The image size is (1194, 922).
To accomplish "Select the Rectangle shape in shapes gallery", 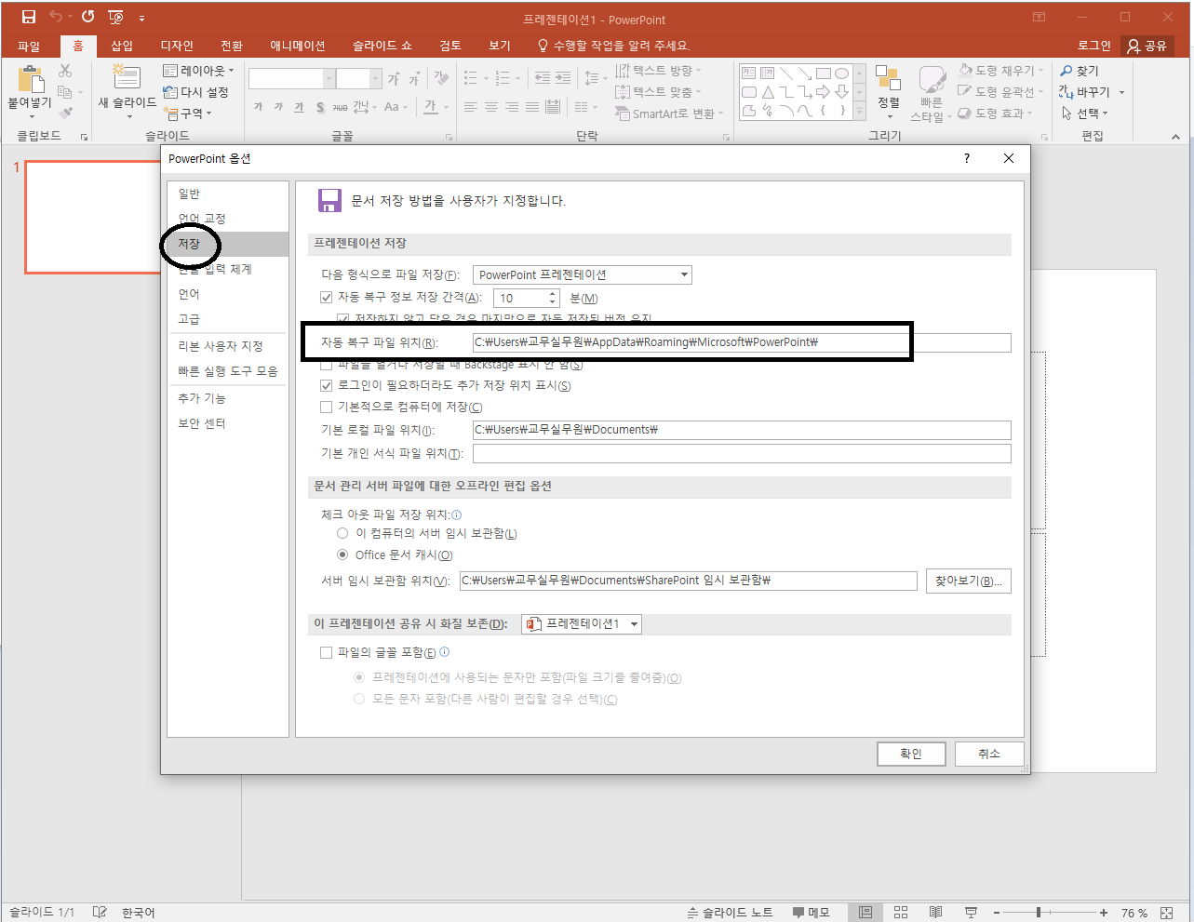I will click(x=824, y=73).
